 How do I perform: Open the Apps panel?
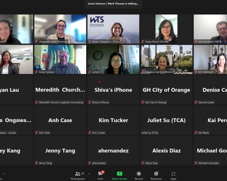(x=173, y=176)
